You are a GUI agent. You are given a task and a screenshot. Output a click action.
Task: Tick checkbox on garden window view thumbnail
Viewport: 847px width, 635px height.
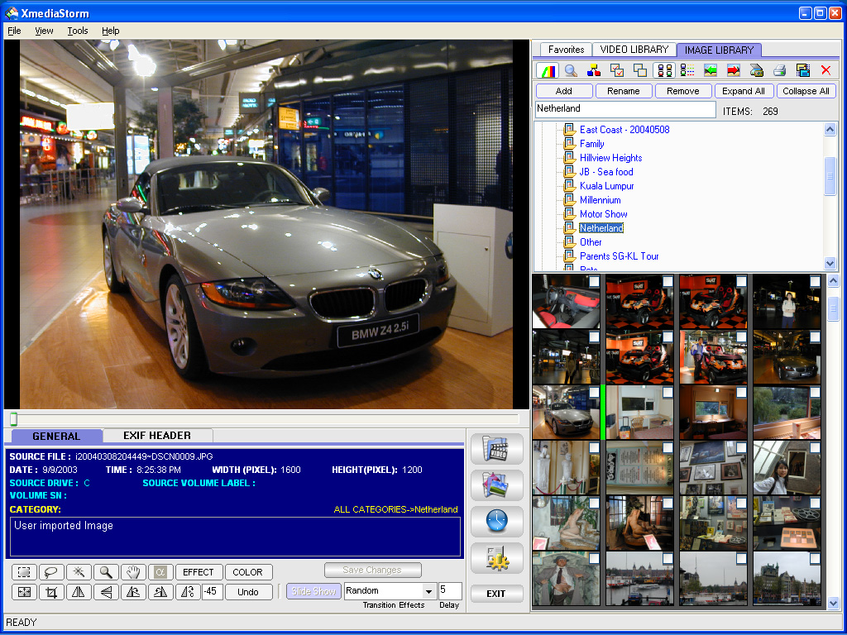pos(815,393)
